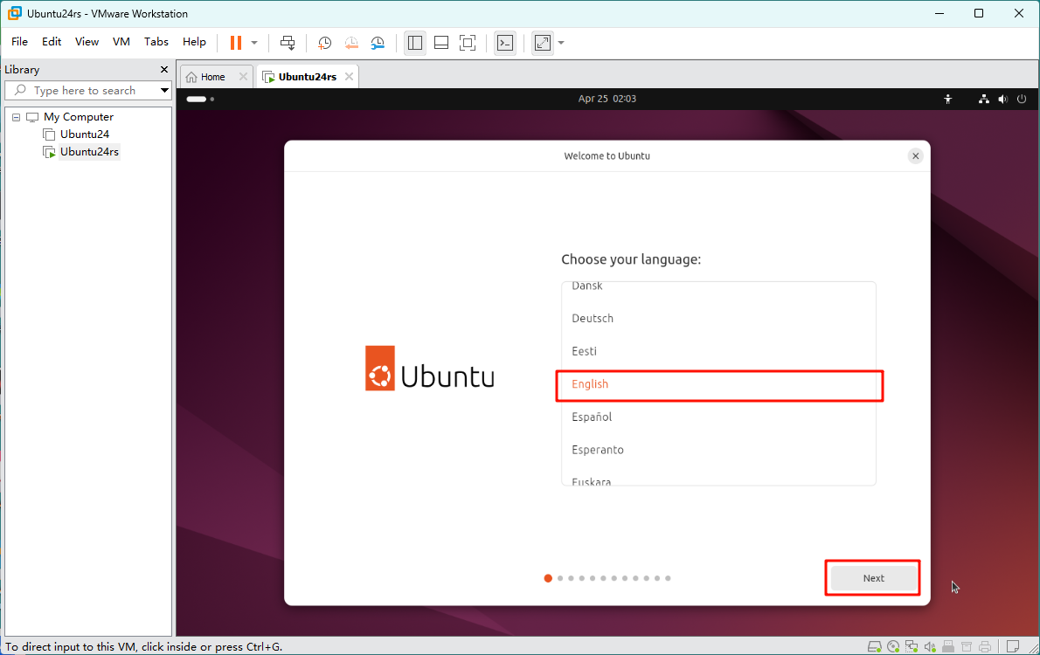Take a snapshot of this virtual machine

[x=324, y=43]
